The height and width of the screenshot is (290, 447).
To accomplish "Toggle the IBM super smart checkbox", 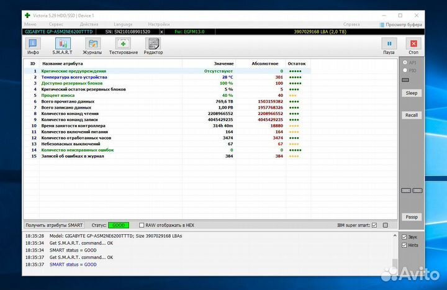I will tap(374, 225).
